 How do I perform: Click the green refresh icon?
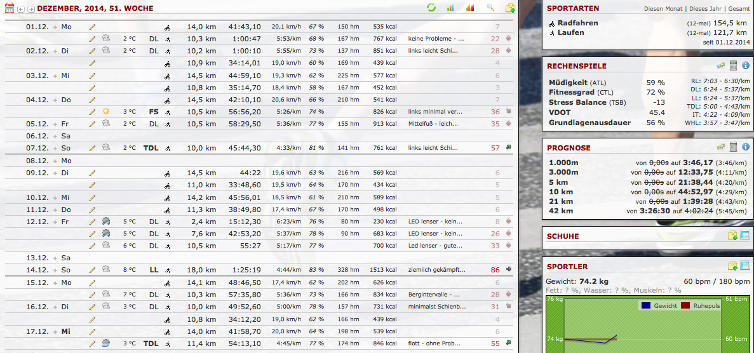coord(431,8)
